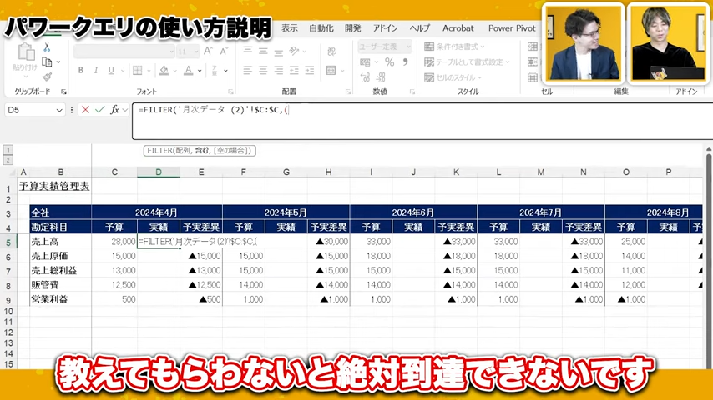Click the Cut scissors icon
Screen dimensions: 713x400
tap(47, 47)
